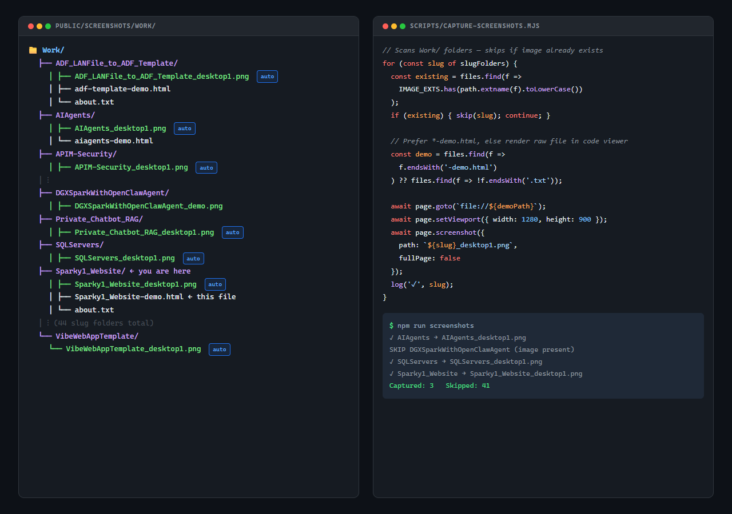Open the DGXSparkWithOpenClawAgent/ folder
Viewport: 732px width, 514px height.
pyautogui.click(x=112, y=193)
